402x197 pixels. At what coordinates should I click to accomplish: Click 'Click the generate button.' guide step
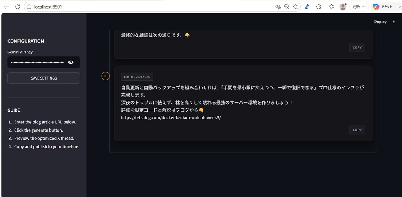38,130
